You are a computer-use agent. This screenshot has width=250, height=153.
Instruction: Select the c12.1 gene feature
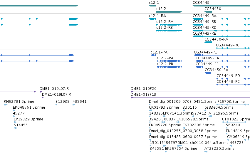152,6
